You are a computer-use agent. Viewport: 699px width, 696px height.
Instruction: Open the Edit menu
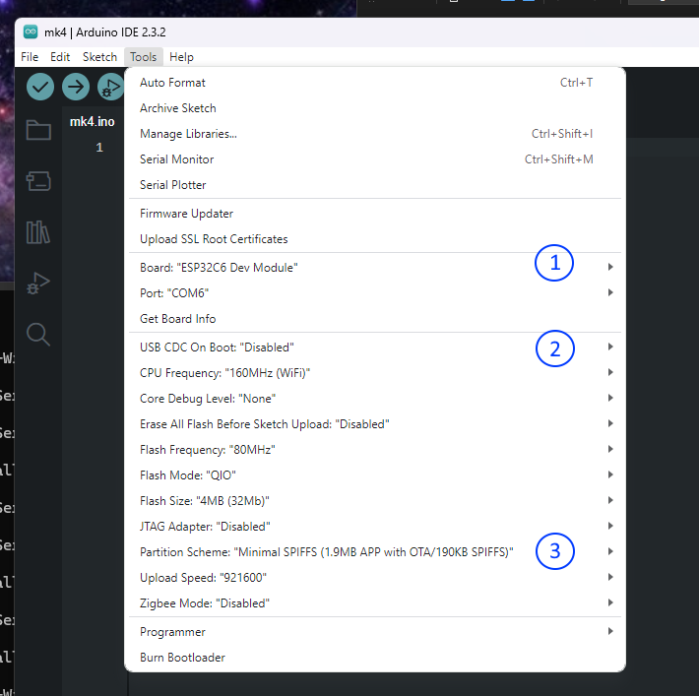click(60, 57)
